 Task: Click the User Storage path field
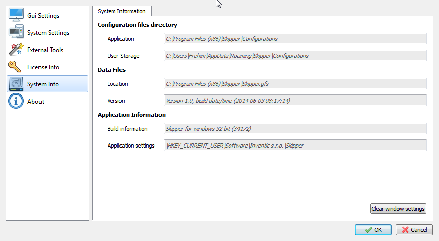point(295,56)
